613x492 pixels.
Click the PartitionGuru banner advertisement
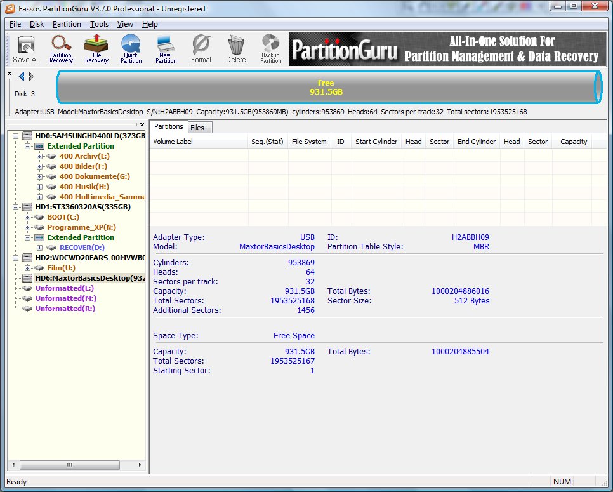point(447,49)
